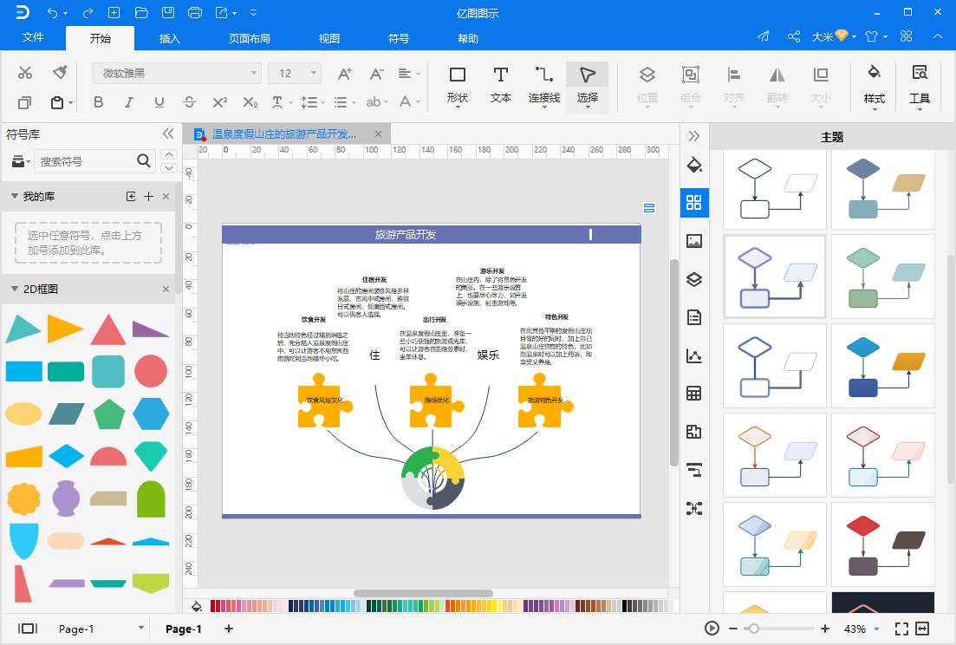Click the Copy icon
956x645 pixels.
click(x=24, y=102)
